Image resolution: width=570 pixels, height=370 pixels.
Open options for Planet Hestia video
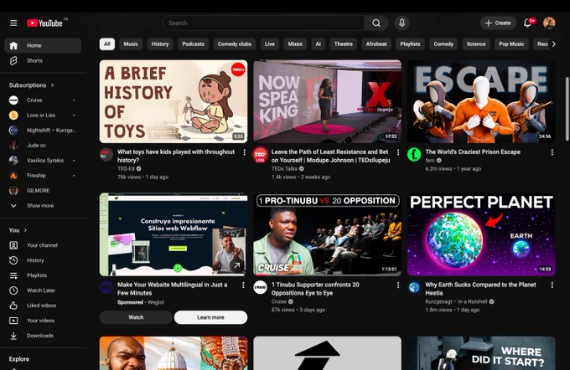click(552, 285)
